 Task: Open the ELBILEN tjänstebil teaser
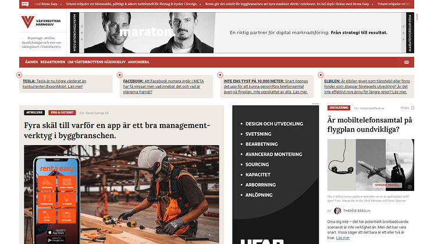tap(367, 86)
